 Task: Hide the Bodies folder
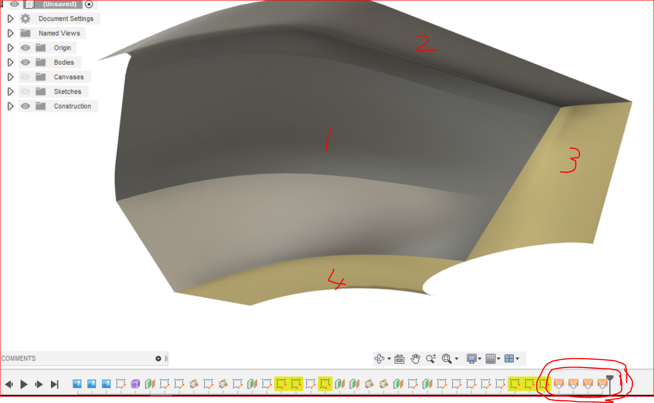pyautogui.click(x=25, y=62)
